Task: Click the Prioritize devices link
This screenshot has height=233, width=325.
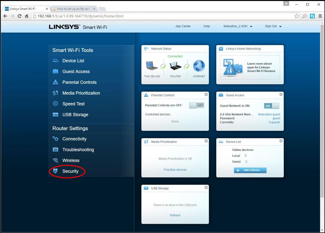Action: [x=175, y=170]
